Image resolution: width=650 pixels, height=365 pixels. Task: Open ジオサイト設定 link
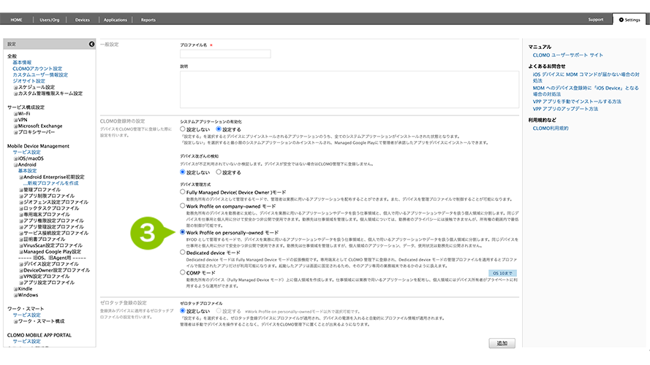click(x=29, y=81)
